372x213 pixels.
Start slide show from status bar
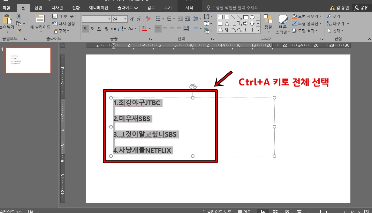(x=300, y=211)
